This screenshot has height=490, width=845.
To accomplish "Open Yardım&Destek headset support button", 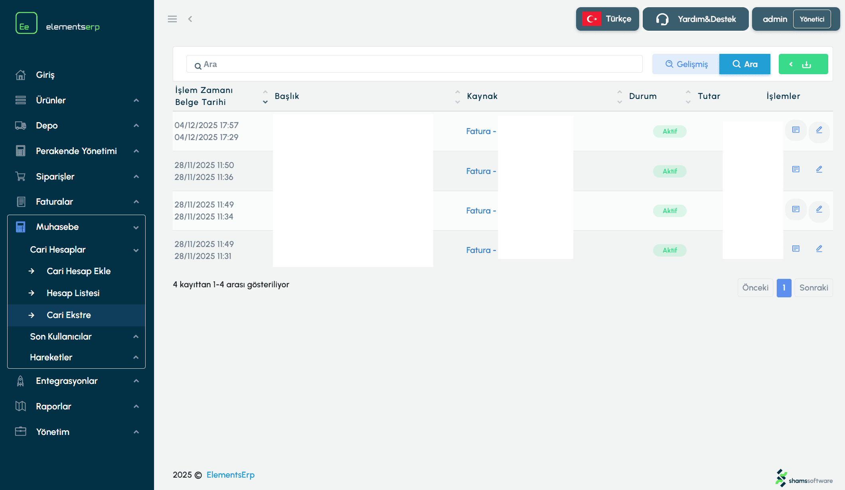I will click(x=695, y=19).
